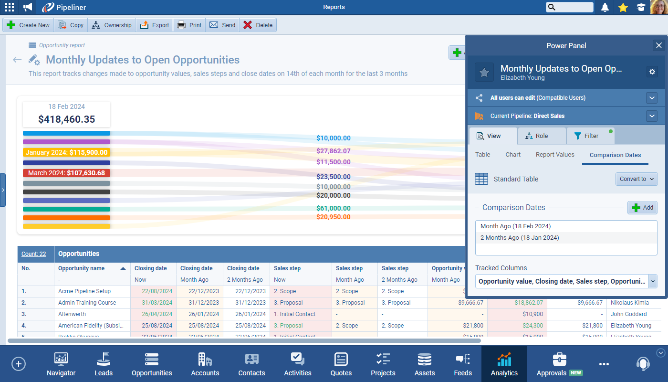Open the notifications bell
Viewport: 668px width, 382px height.
605,7
